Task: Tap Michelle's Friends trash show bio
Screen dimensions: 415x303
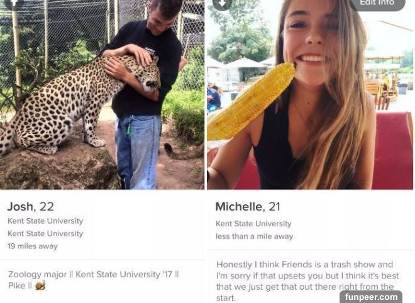Action: (x=307, y=281)
